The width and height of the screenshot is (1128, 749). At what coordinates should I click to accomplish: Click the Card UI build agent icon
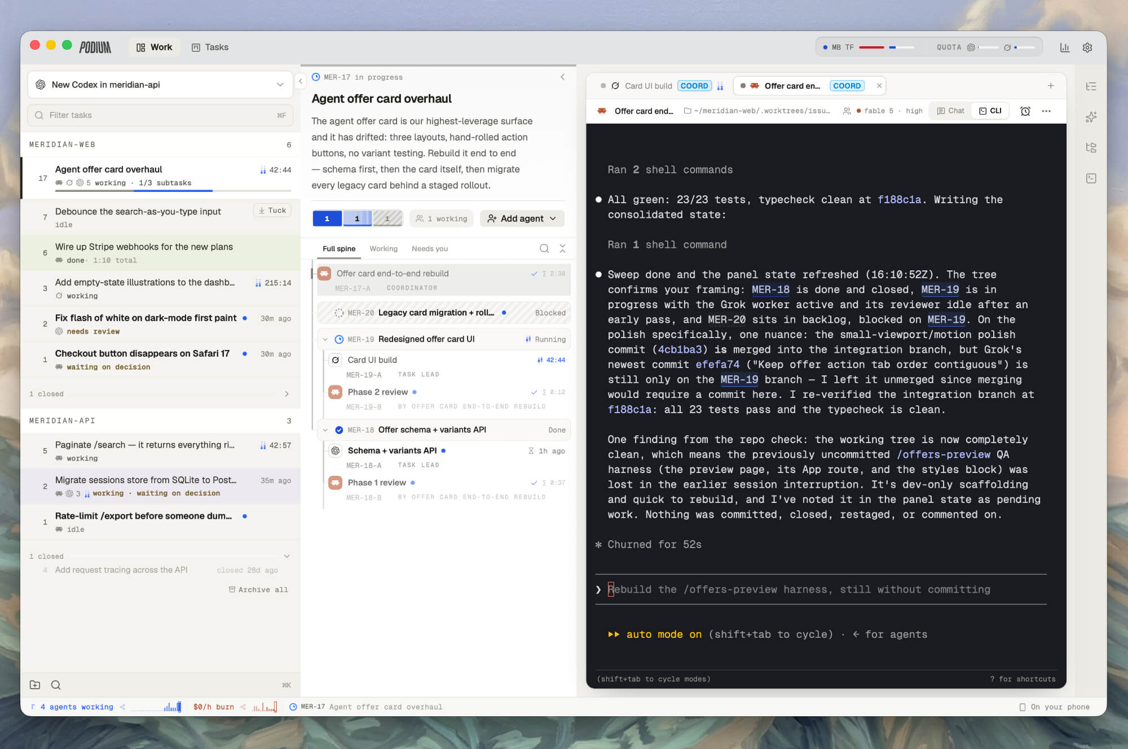point(336,360)
